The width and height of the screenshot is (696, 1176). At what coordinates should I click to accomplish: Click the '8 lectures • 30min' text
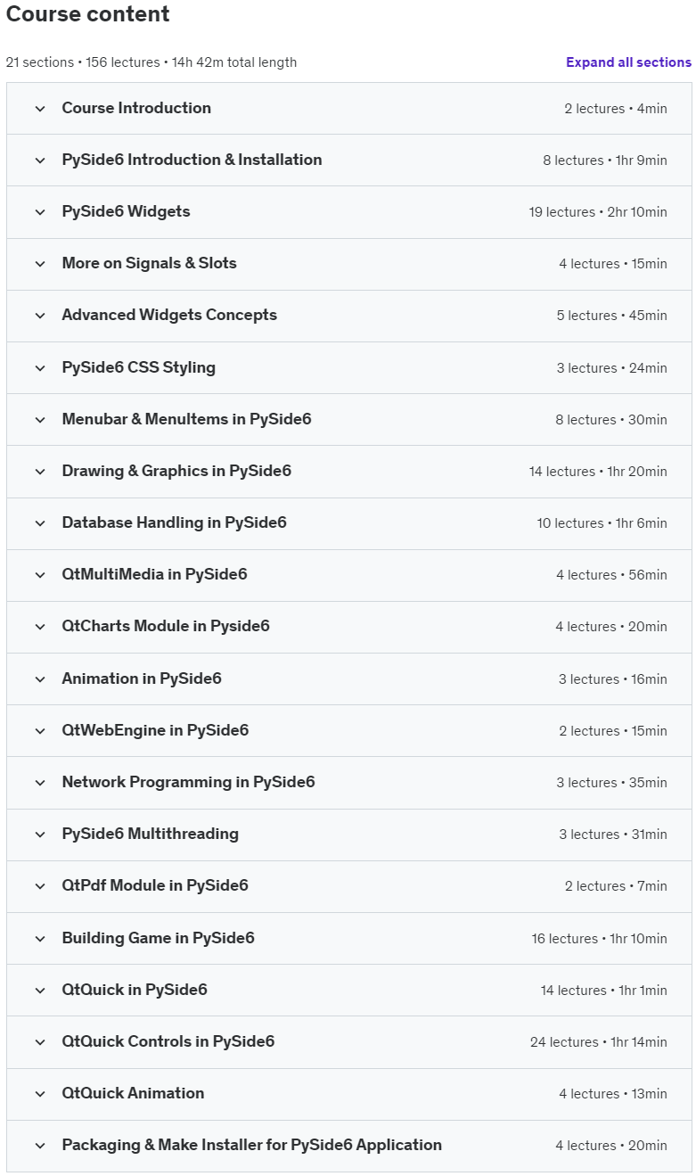[612, 420]
